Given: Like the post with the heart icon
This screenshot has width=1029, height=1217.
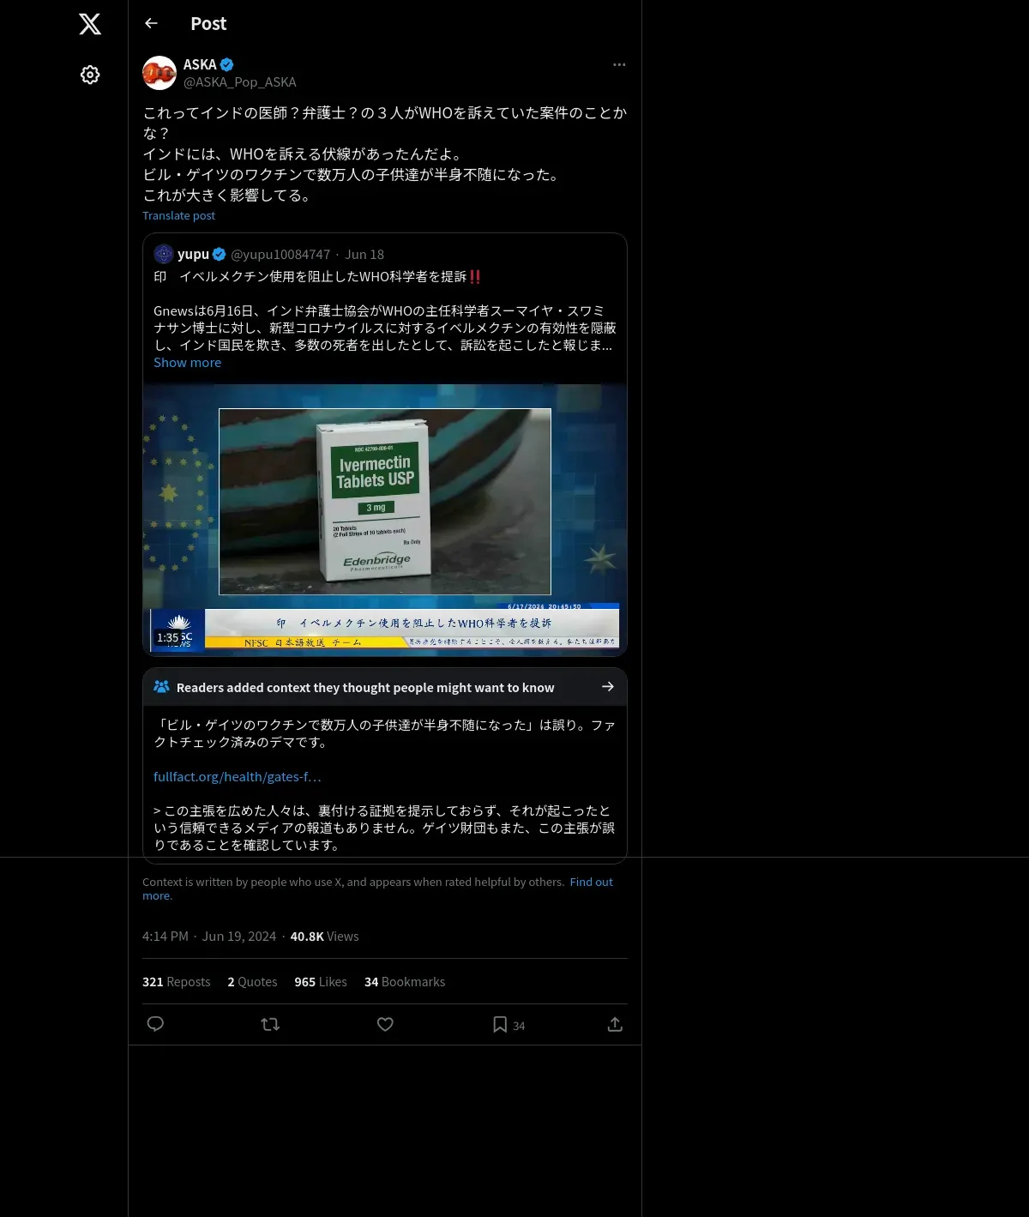Looking at the screenshot, I should click(385, 1024).
